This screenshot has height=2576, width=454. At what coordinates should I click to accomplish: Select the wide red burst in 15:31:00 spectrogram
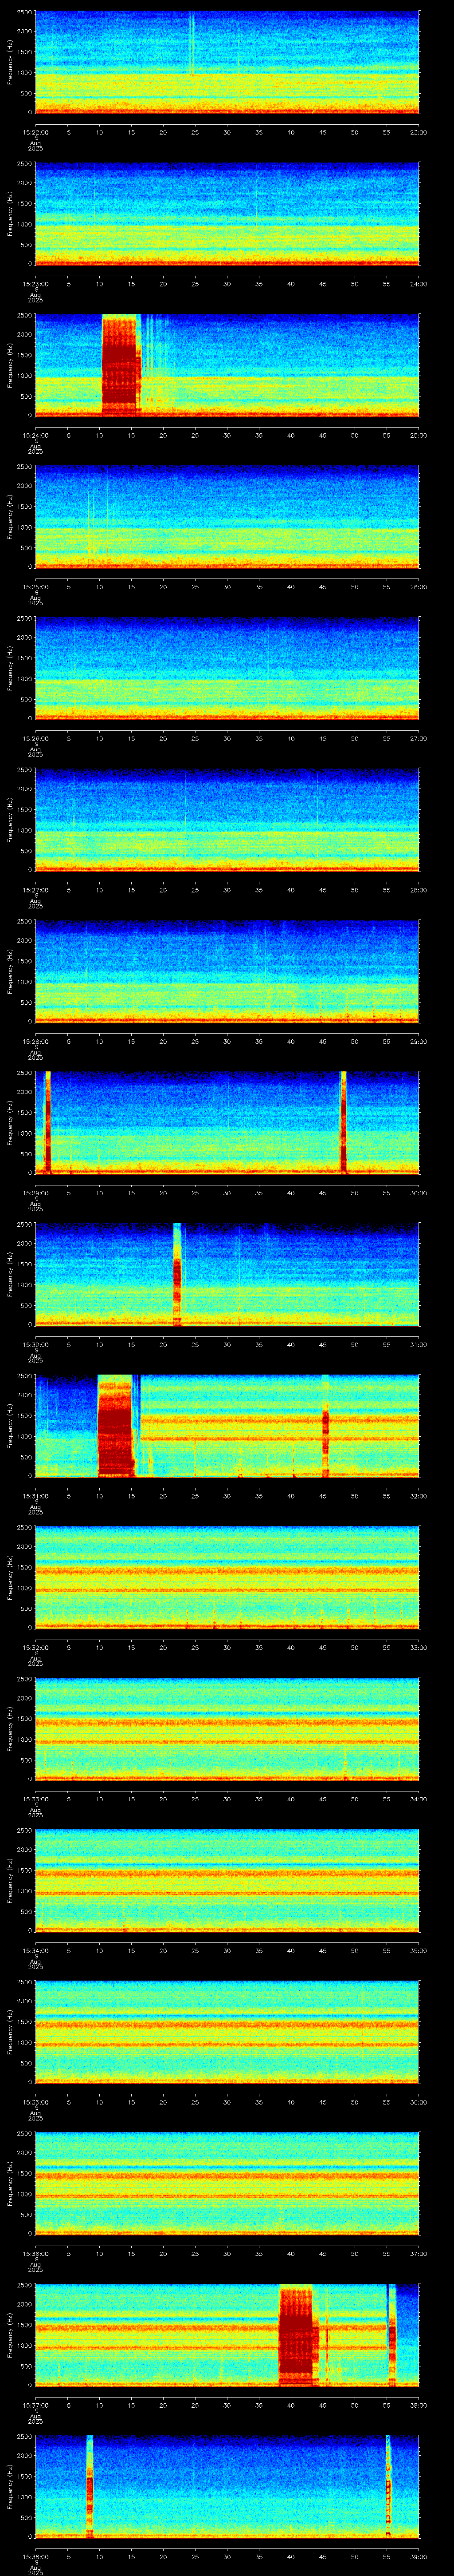116,1425
